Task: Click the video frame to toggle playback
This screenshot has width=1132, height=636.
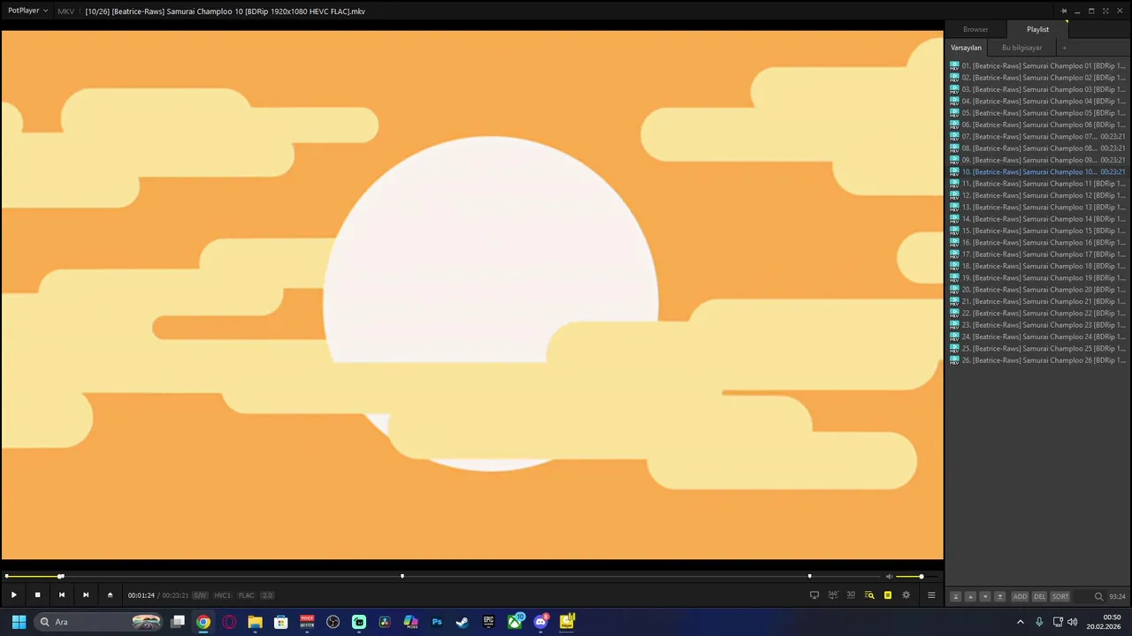Action: click(472, 294)
